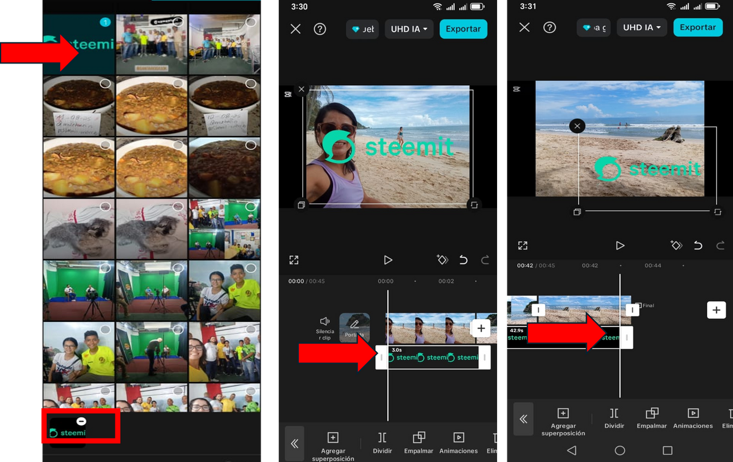Select group photo with hashtag caption banner
This screenshot has width=733, height=462.
(x=152, y=44)
